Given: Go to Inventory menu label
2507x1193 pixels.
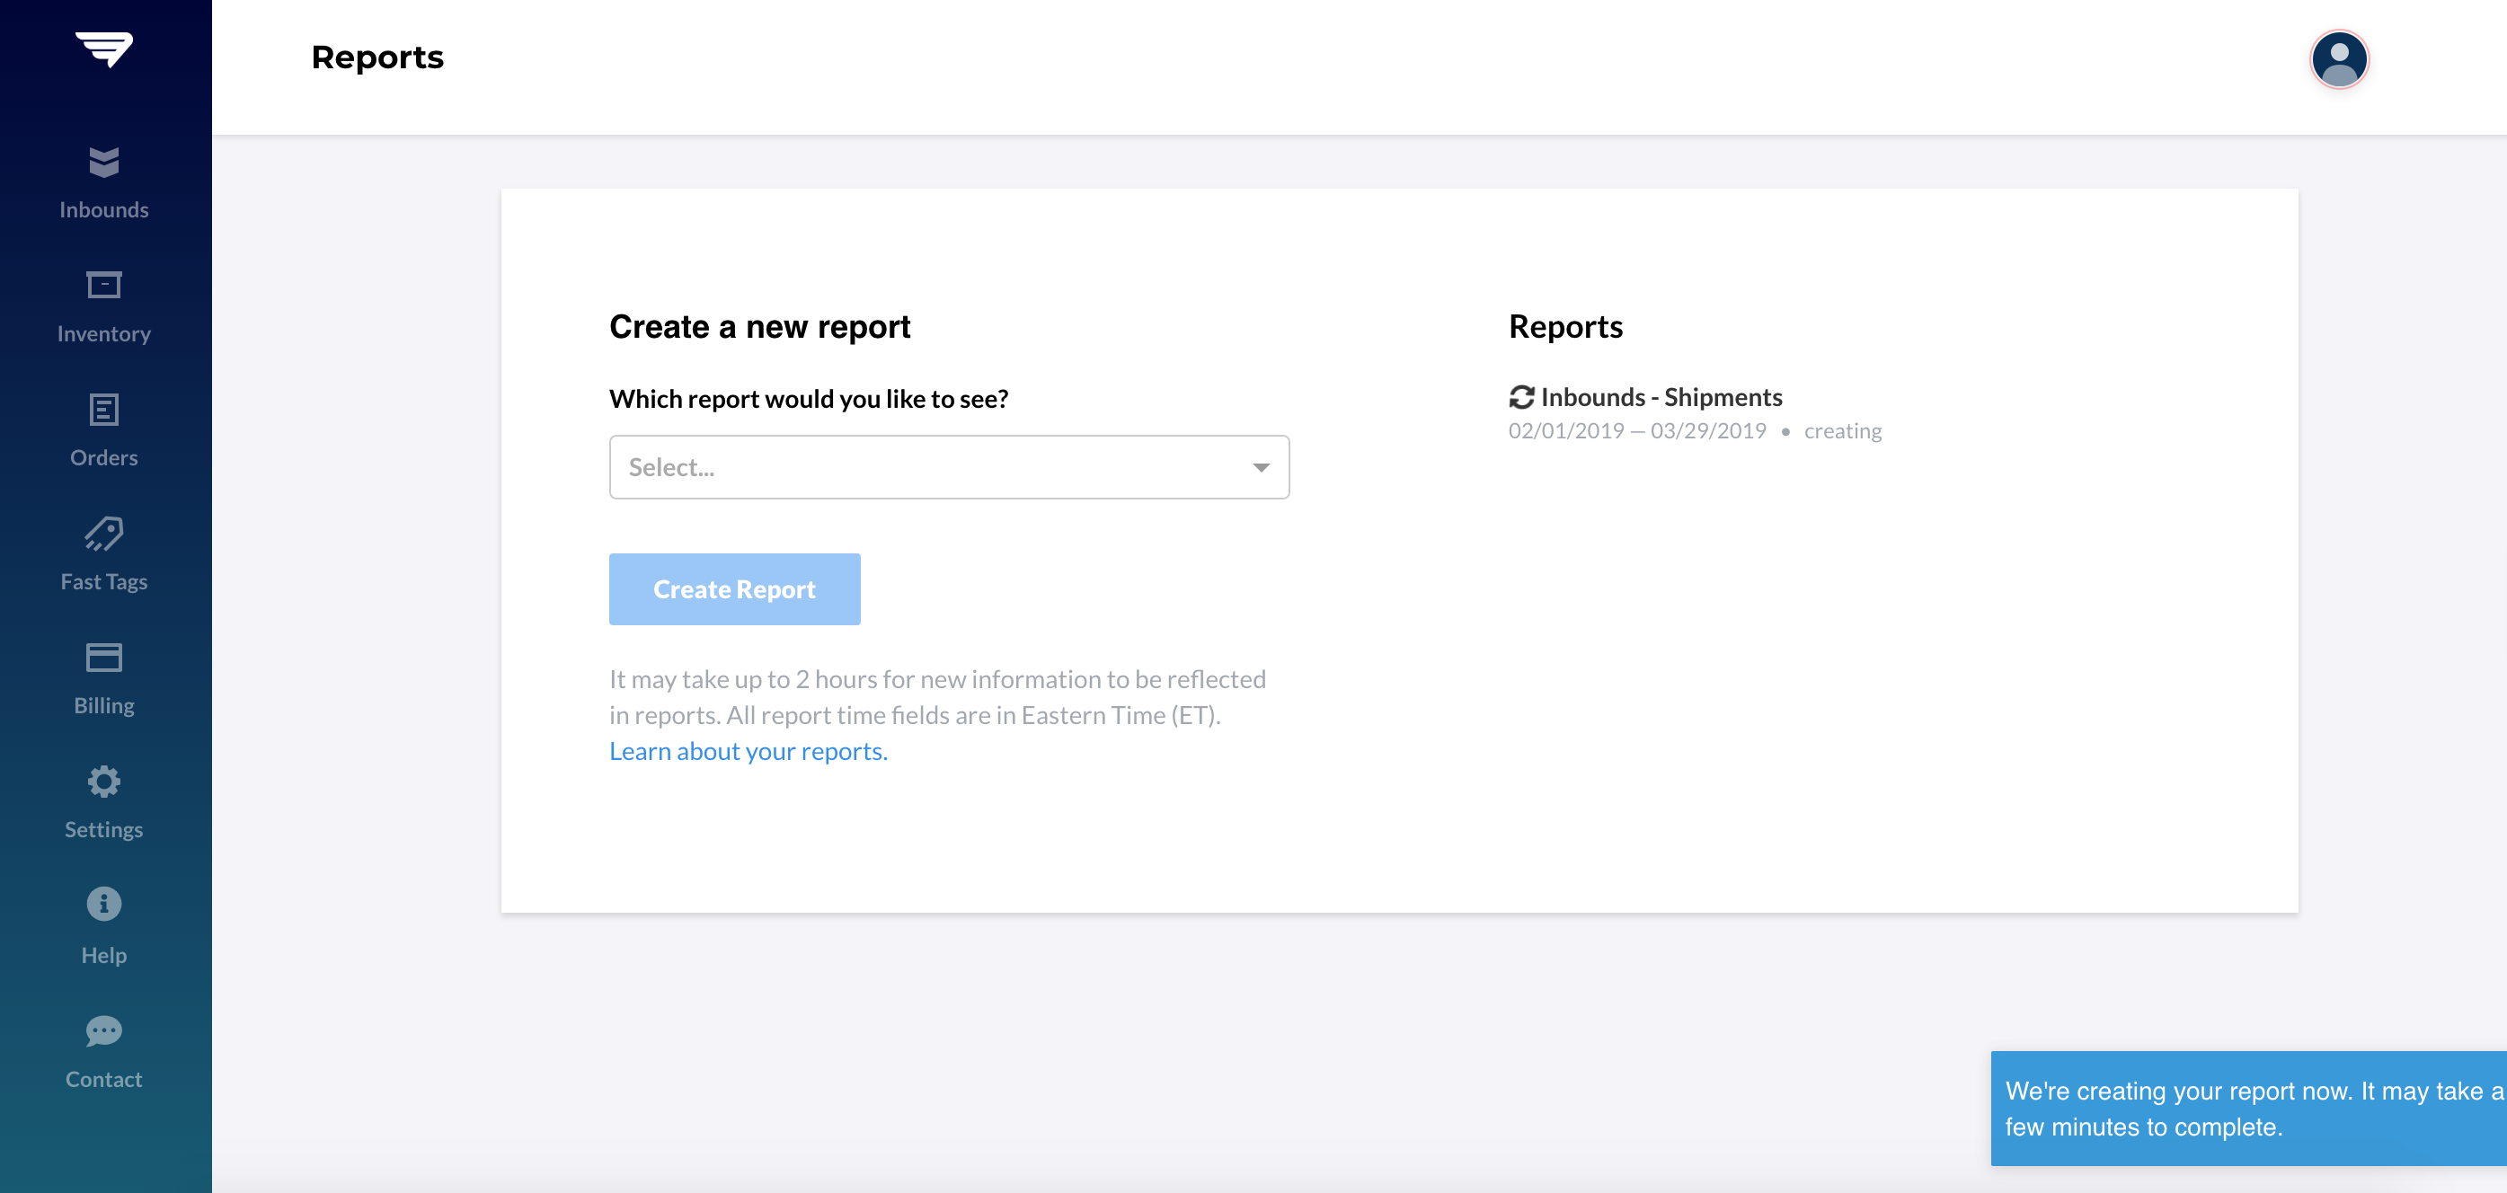Looking at the screenshot, I should tap(104, 334).
